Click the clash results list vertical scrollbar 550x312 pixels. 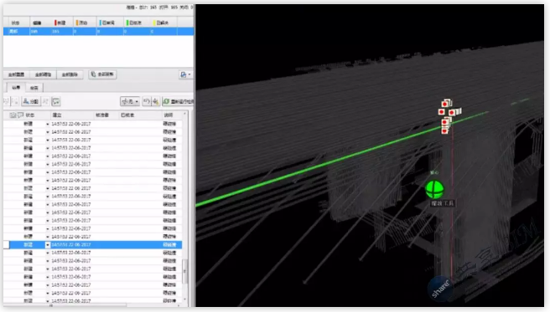184,208
